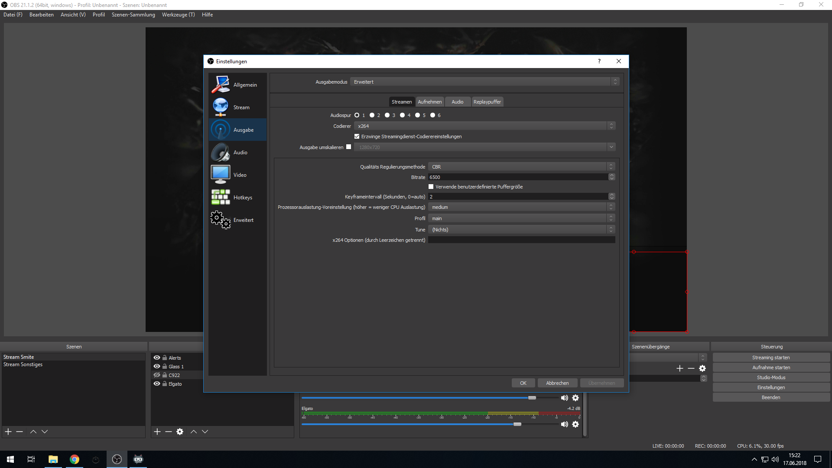This screenshot has width=832, height=468.
Task: Mute the Elgato audio mixer channel
Action: (564, 424)
